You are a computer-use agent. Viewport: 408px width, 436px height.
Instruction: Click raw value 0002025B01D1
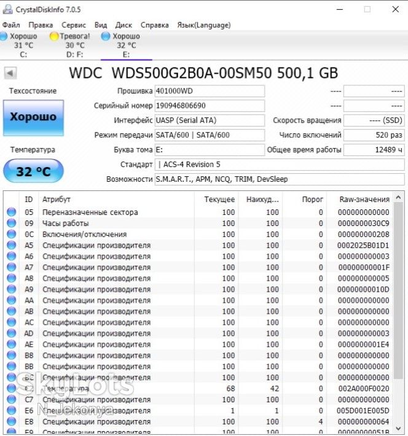coord(363,246)
